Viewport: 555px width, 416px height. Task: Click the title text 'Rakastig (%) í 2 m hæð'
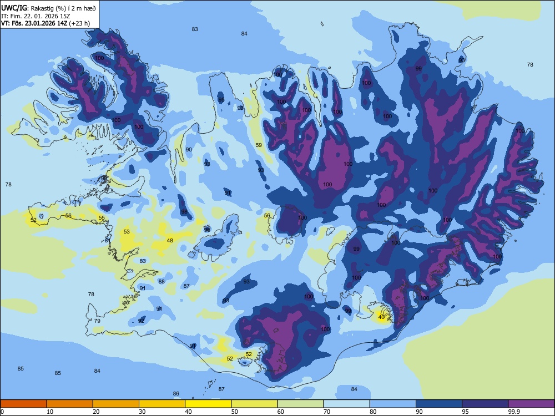coord(63,7)
